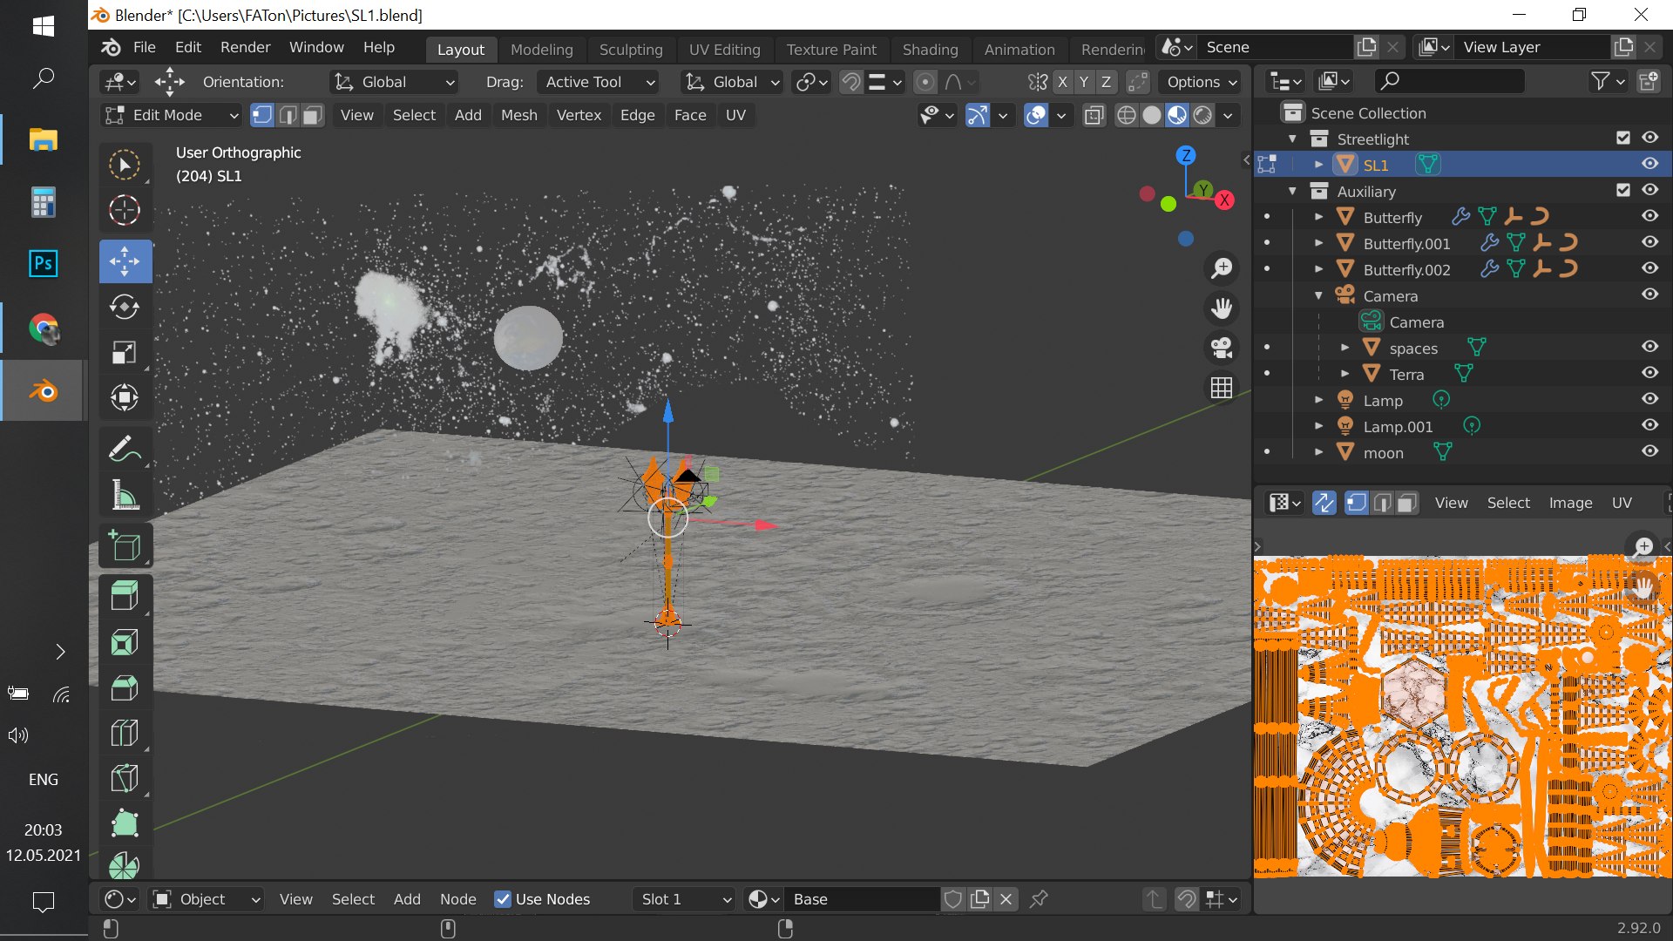Image resolution: width=1673 pixels, height=941 pixels.
Task: Switch to the UV Editing workspace tab
Action: tap(724, 50)
